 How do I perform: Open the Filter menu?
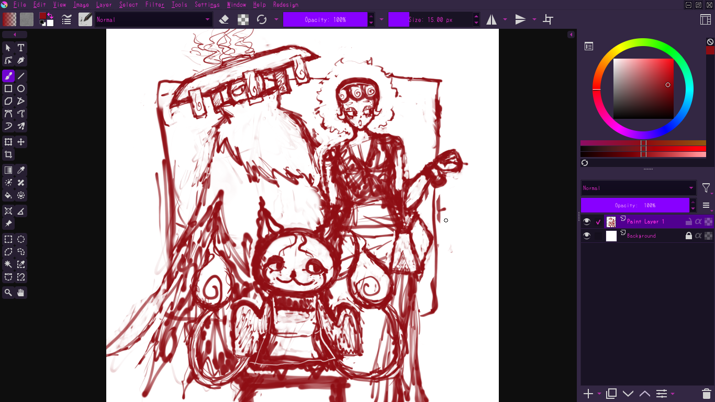coord(155,5)
